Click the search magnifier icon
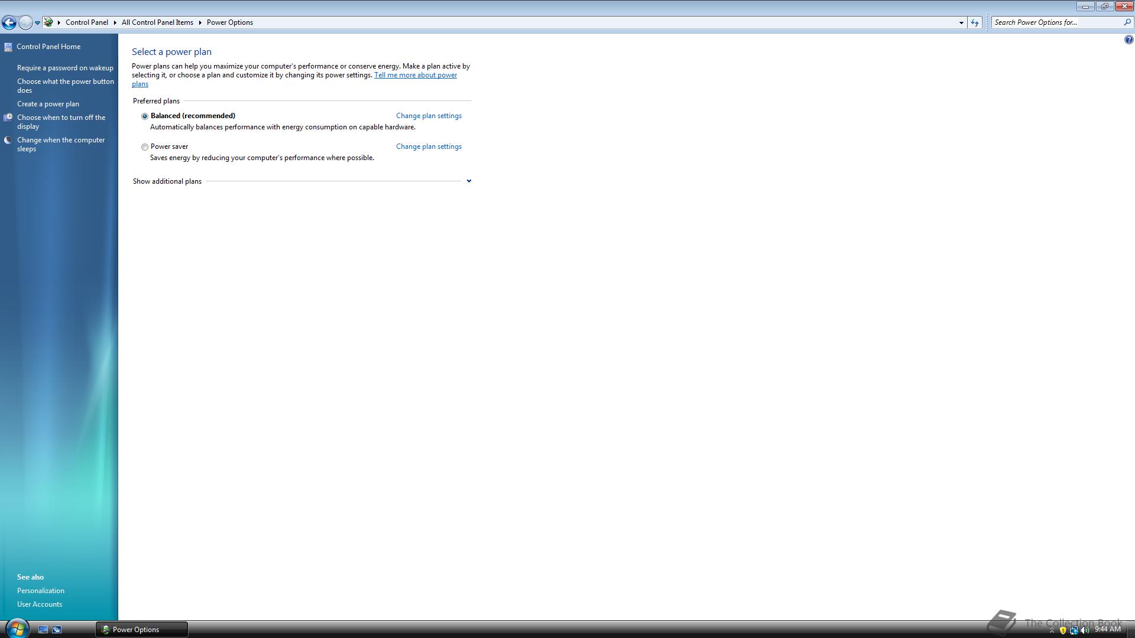Screen dimensions: 1135x638 pyautogui.click(x=1127, y=22)
